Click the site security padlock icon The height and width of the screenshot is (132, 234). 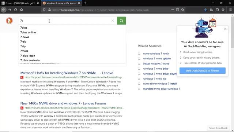coord(49,10)
